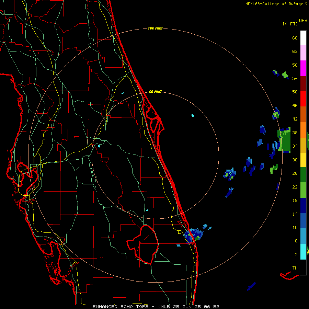Click the 50 NMI range ring label

click(155, 92)
